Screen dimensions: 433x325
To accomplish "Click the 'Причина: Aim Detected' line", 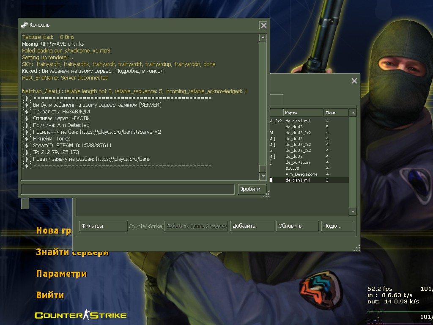I will click(56, 125).
